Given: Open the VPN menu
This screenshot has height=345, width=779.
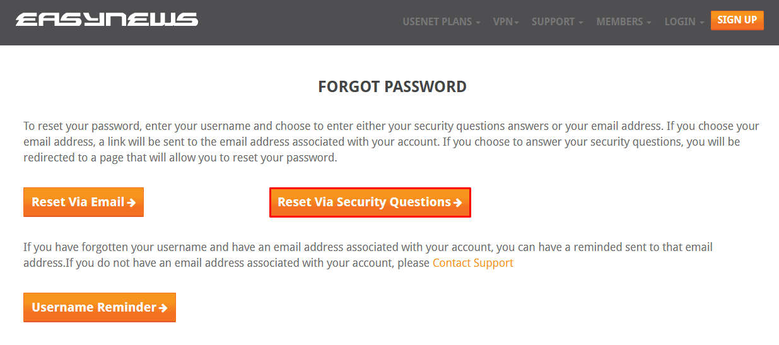Looking at the screenshot, I should (503, 21).
